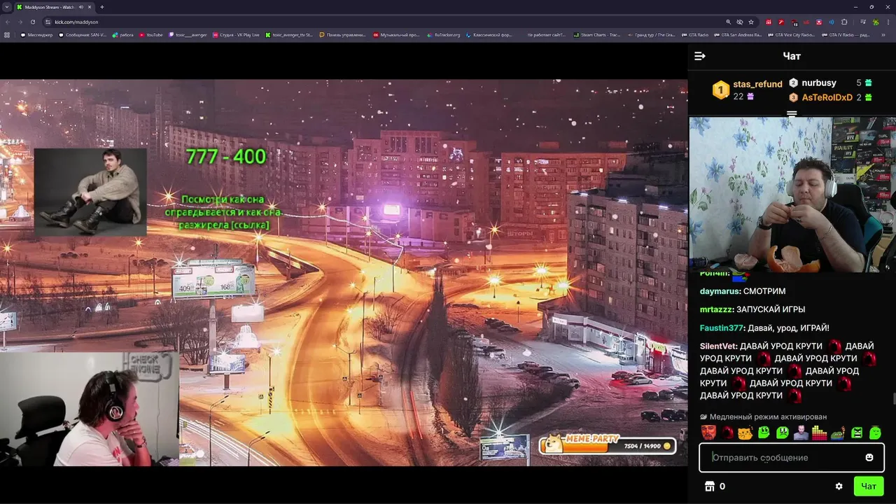Focus the Отправить сообщение input field
Screen dimensions: 896x504
point(792,458)
